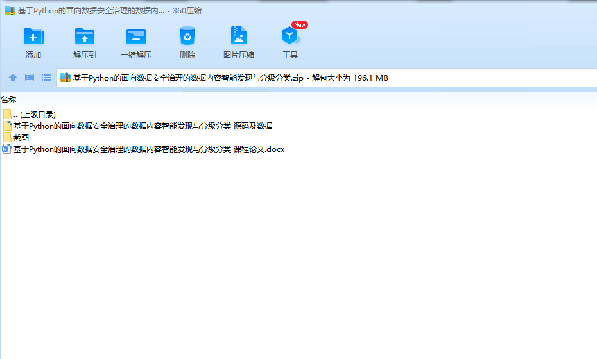
Task: Click the 删除 (Delete) trash icon
Action: click(187, 36)
